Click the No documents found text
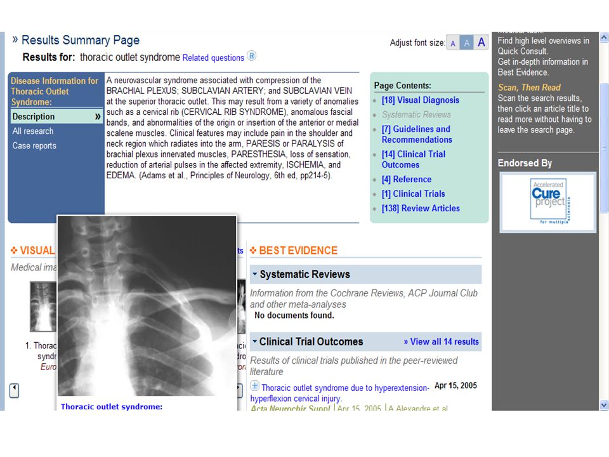Screen dimensions: 609x457 click(x=294, y=315)
